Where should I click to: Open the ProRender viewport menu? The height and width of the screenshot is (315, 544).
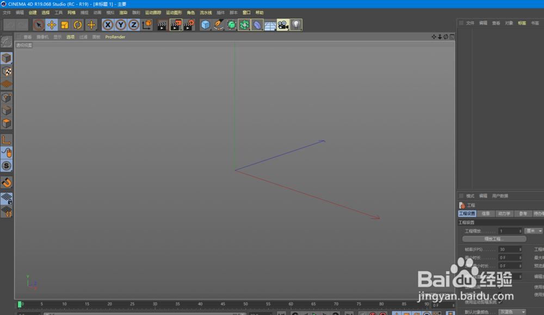point(115,37)
